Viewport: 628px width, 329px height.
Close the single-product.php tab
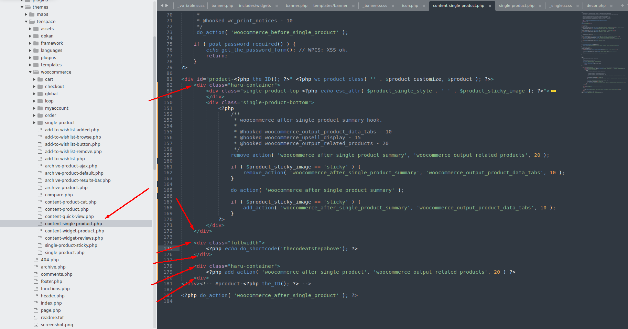tap(540, 6)
